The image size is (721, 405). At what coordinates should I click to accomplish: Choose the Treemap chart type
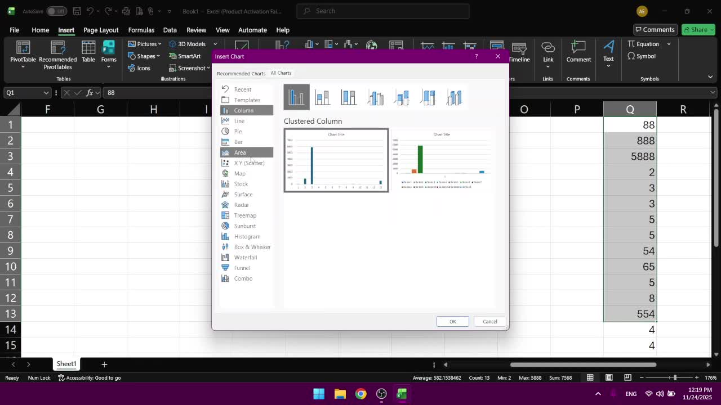coord(245,215)
